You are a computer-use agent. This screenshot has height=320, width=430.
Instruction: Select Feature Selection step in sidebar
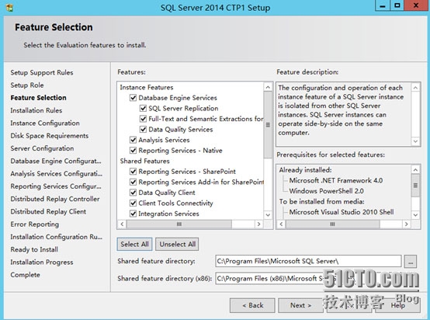[38, 98]
